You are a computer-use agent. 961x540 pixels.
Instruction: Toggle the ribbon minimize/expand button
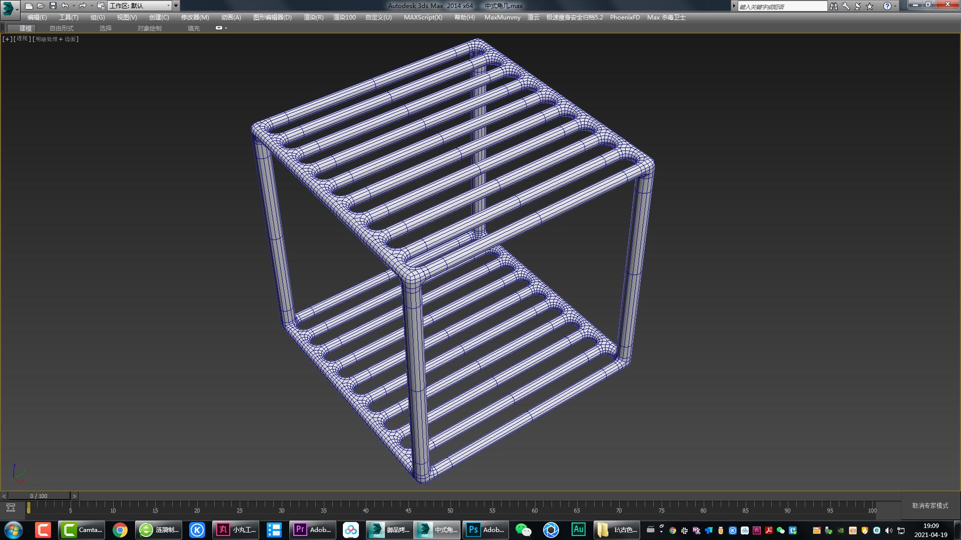219,28
